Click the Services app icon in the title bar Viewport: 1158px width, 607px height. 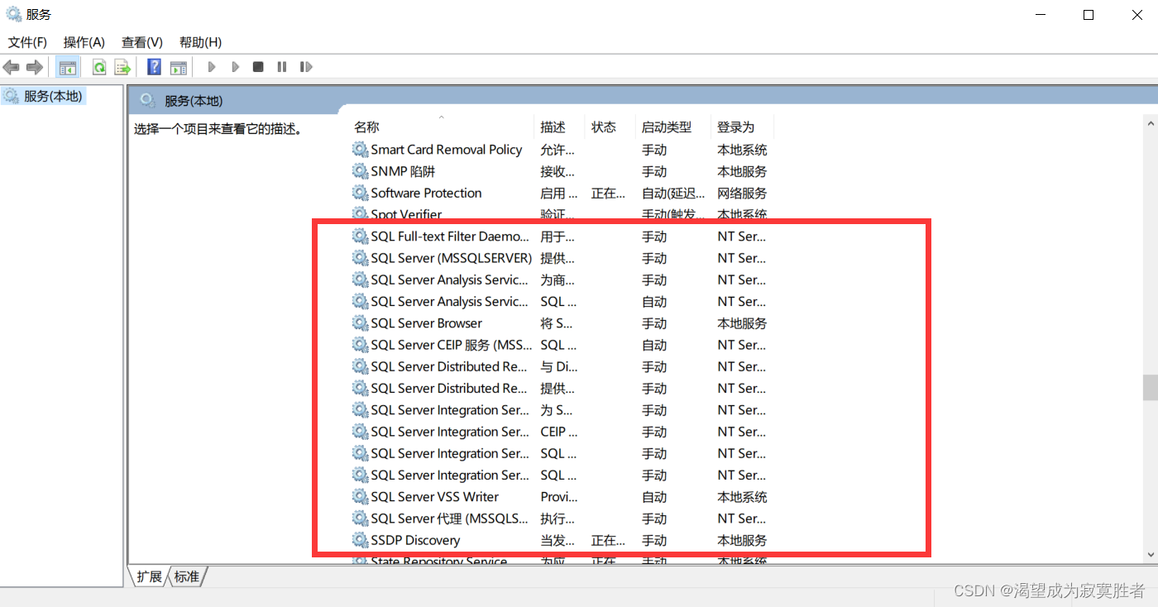(x=14, y=14)
